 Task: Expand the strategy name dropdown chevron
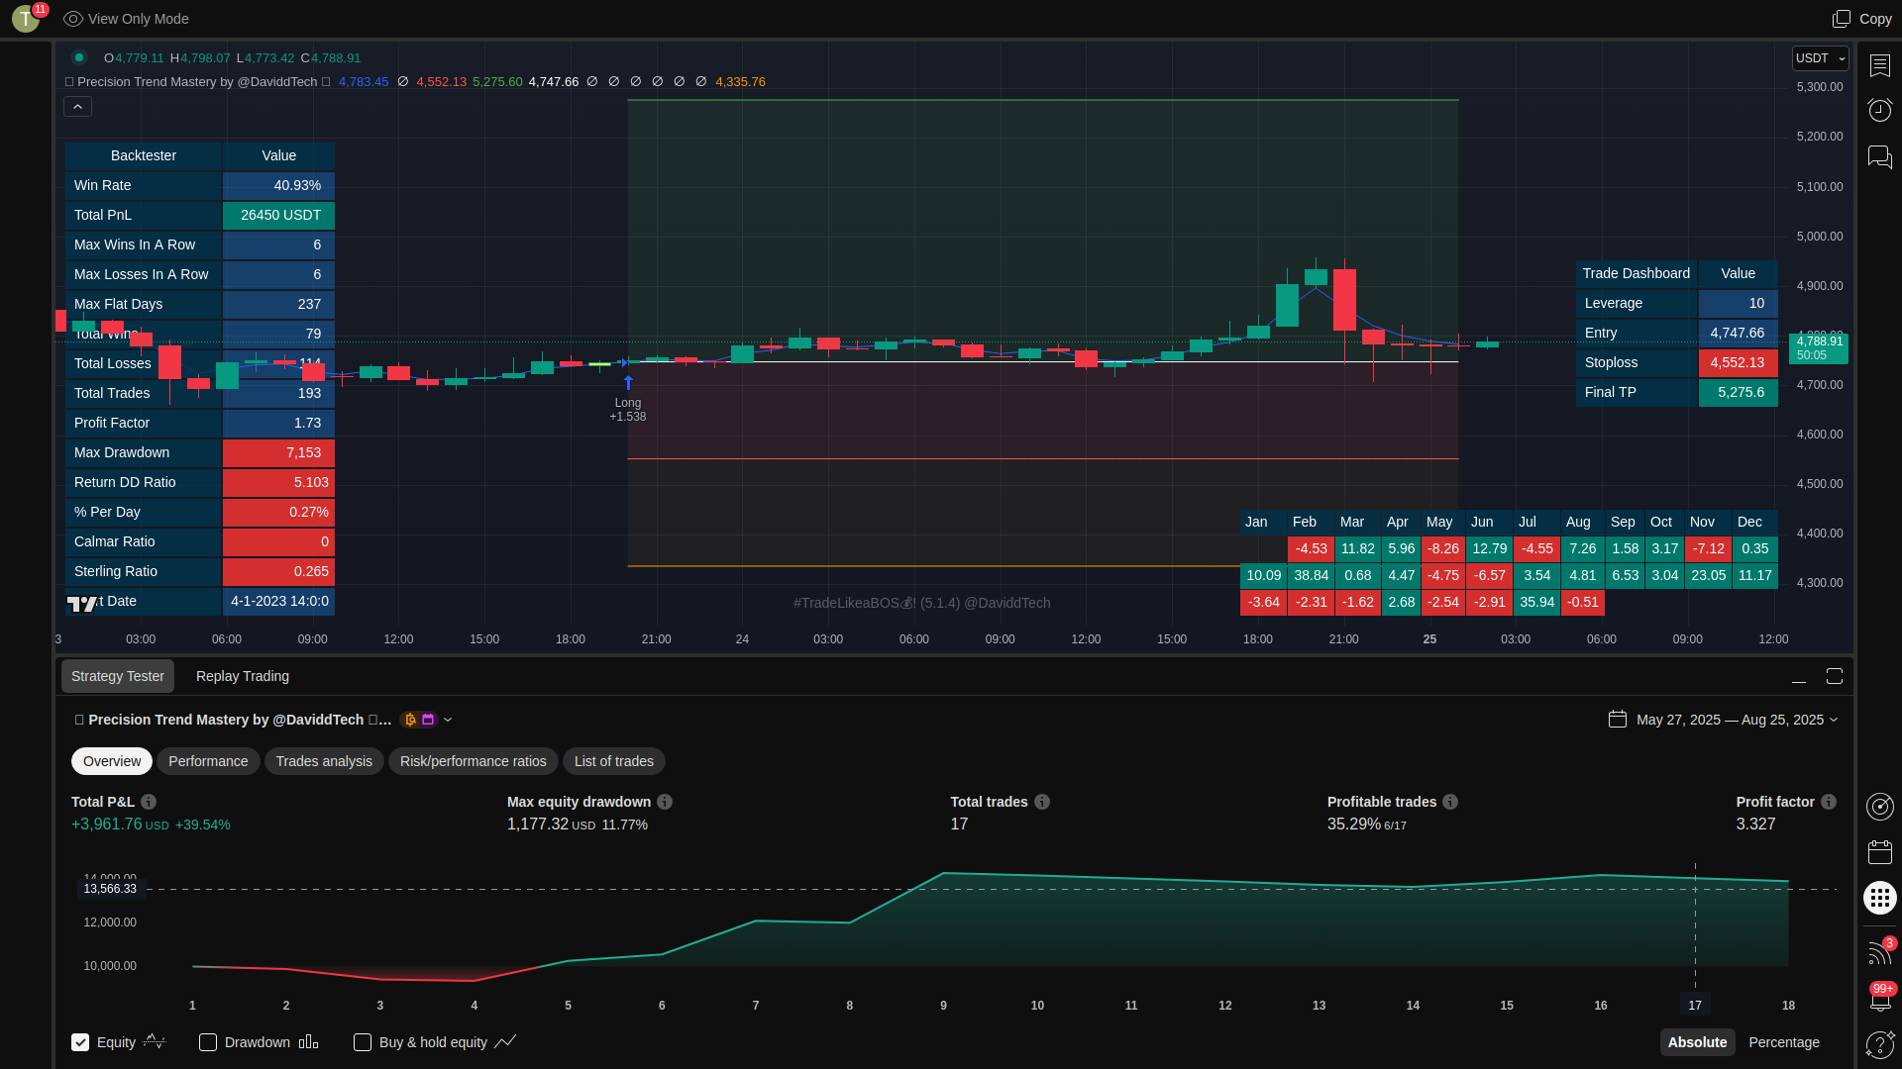[448, 720]
